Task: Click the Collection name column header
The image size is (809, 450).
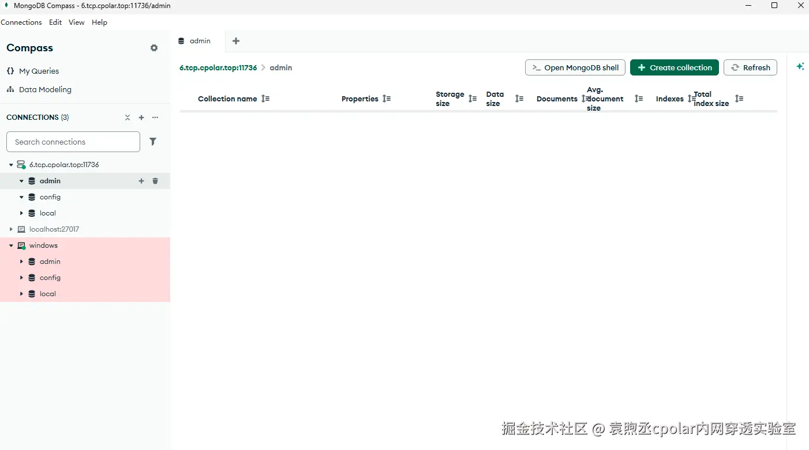Action: pyautogui.click(x=227, y=99)
